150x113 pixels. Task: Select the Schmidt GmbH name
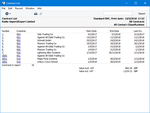[x=44, y=40]
